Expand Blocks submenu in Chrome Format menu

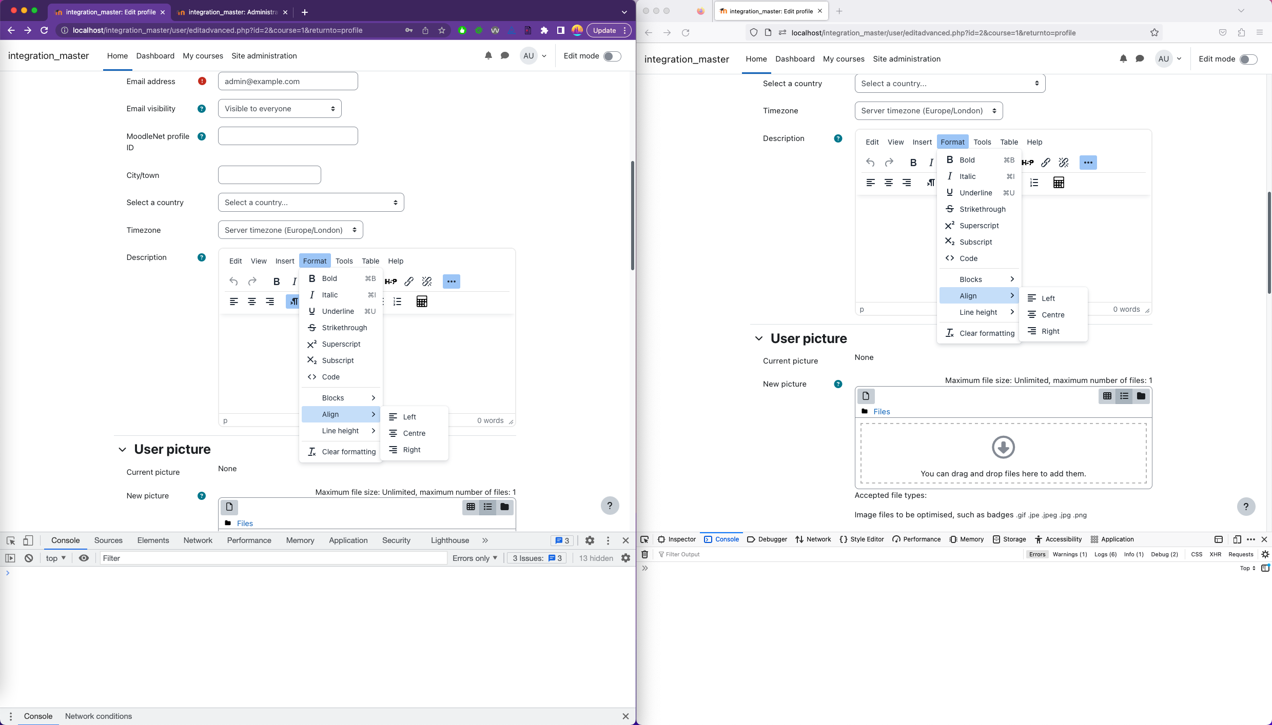[341, 398]
